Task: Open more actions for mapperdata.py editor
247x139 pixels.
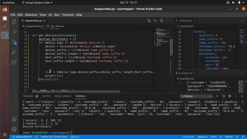Action: [167, 20]
